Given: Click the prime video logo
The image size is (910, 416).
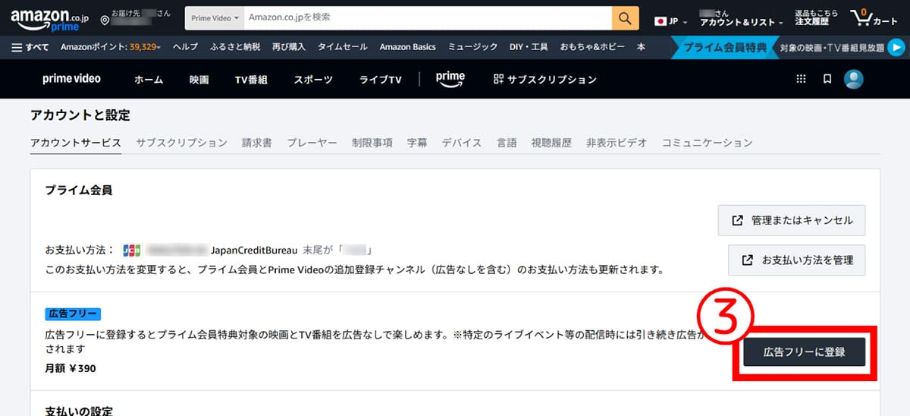Looking at the screenshot, I should [x=71, y=79].
